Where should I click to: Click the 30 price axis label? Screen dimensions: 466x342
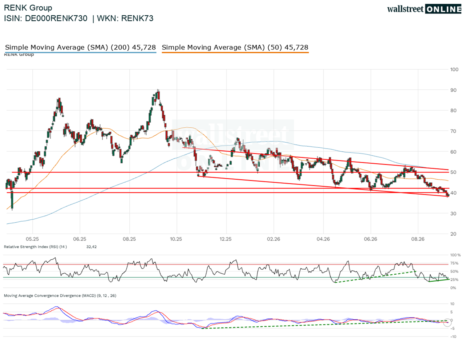click(453, 213)
